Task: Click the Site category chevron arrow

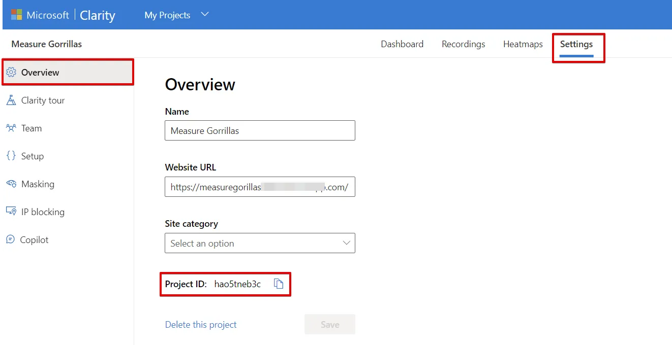Action: (347, 243)
